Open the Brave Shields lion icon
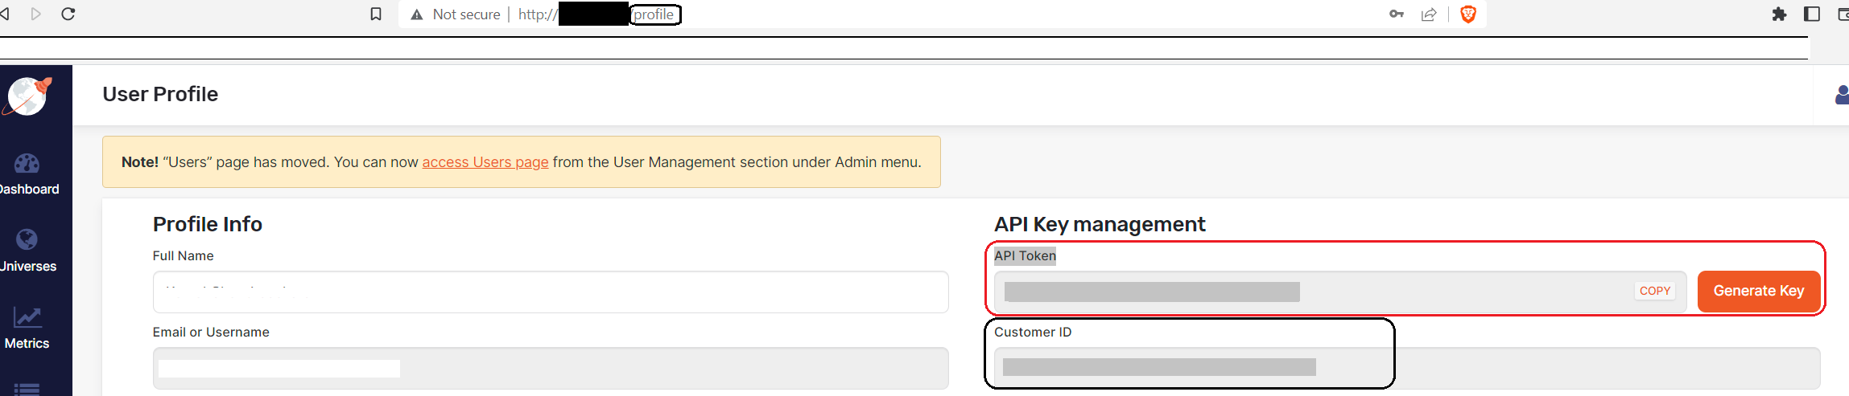This screenshot has height=396, width=1849. click(1468, 14)
